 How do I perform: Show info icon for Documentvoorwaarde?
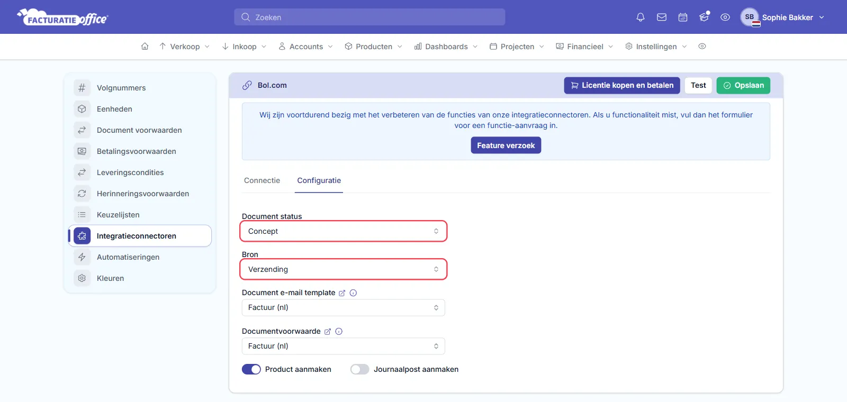point(339,332)
